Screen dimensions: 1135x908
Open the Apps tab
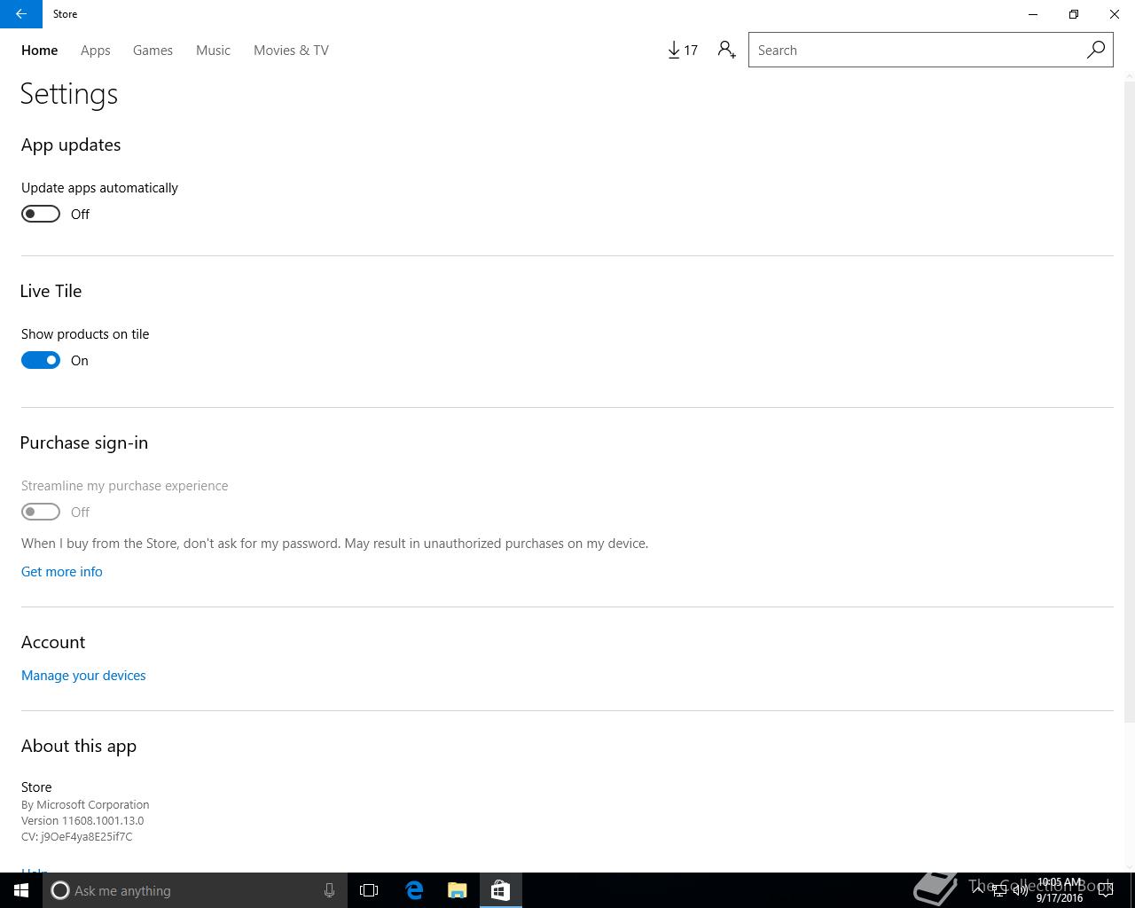tap(96, 51)
